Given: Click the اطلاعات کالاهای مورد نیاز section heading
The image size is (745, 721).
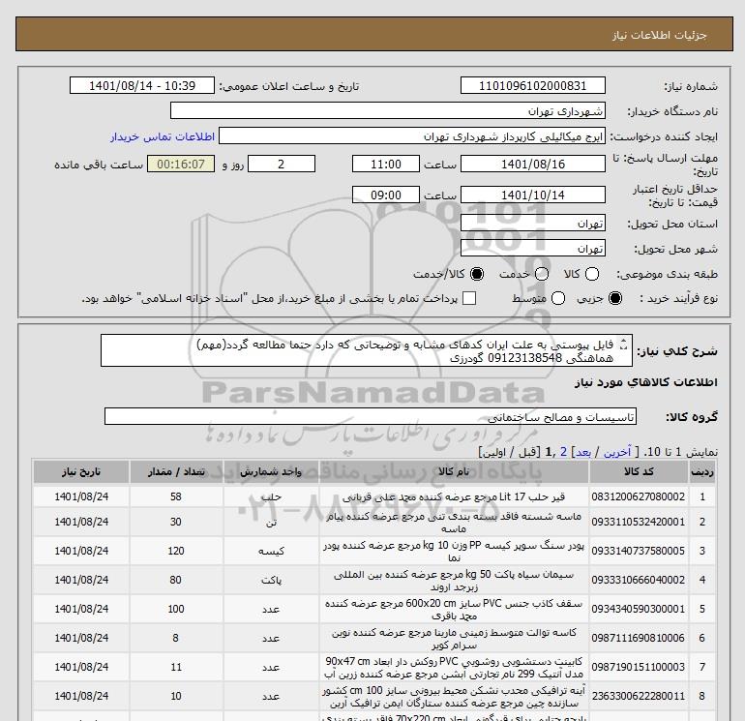Looking at the screenshot, I should pos(646,382).
